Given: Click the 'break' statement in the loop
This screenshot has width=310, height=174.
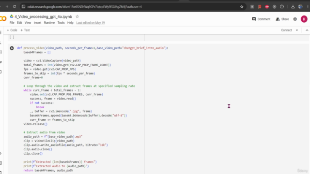Looking at the screenshot, I should pos(40,107).
